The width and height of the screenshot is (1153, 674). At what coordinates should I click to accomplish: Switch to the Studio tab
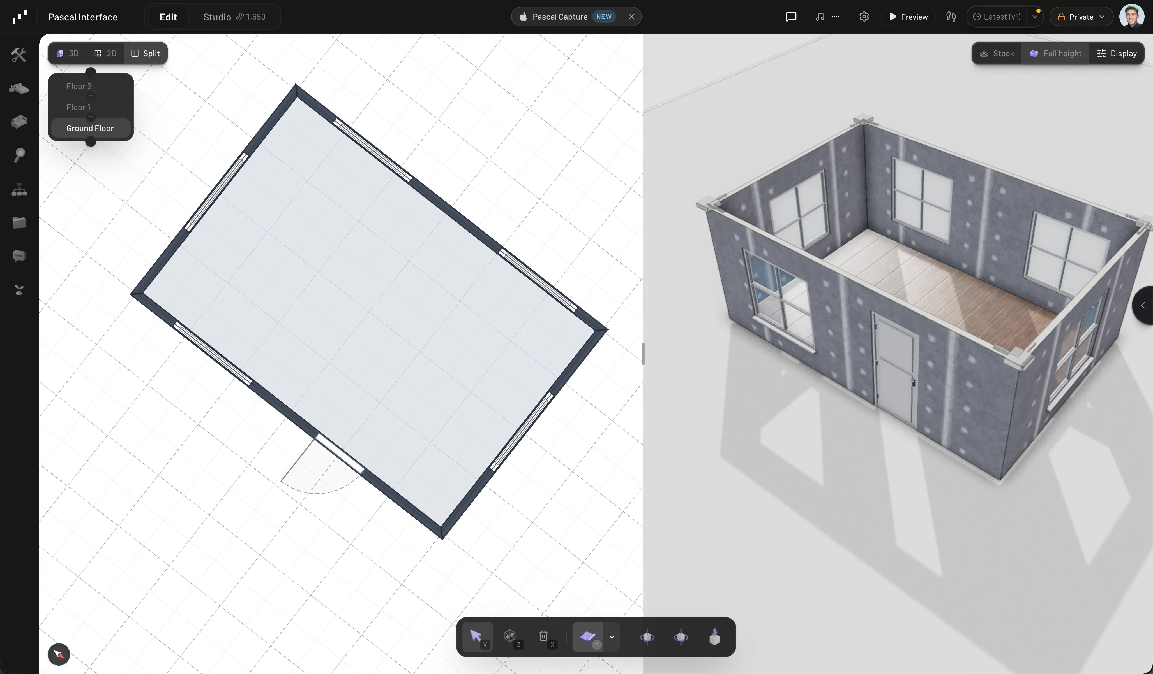click(x=234, y=17)
